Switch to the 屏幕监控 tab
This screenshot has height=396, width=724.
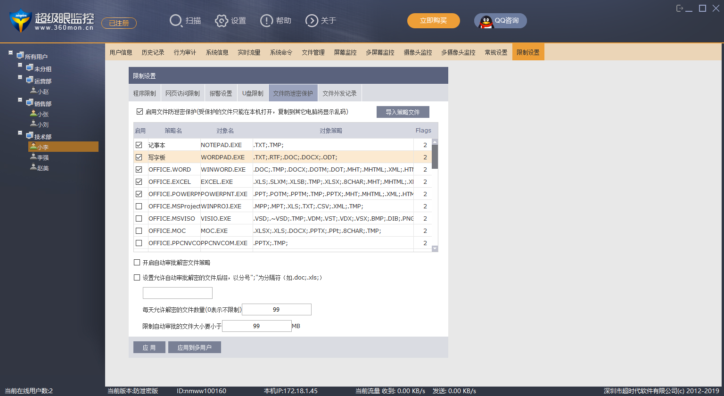pyautogui.click(x=345, y=52)
